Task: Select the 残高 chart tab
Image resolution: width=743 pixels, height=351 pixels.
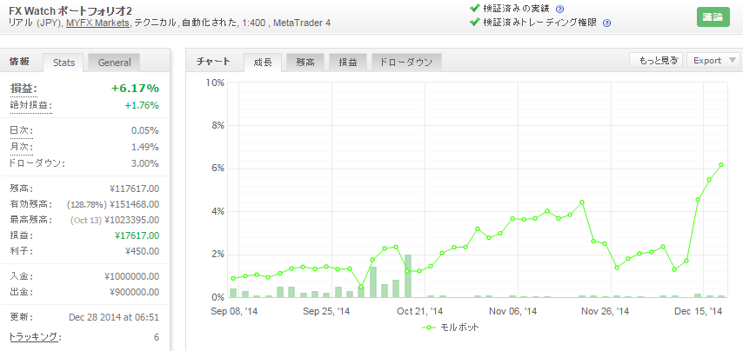Action: click(305, 63)
